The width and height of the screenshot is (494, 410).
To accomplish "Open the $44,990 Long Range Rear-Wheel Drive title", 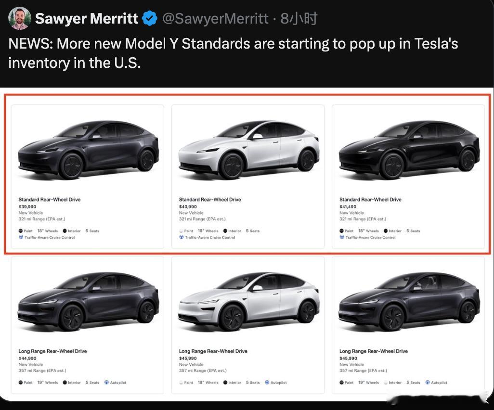I will click(x=52, y=351).
